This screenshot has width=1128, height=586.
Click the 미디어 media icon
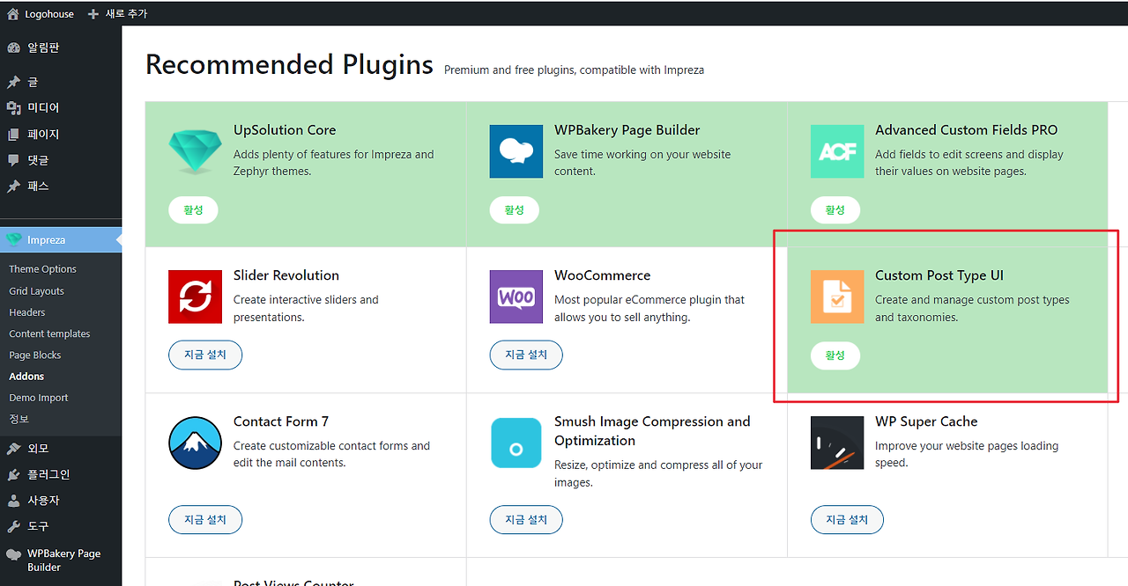click(13, 107)
